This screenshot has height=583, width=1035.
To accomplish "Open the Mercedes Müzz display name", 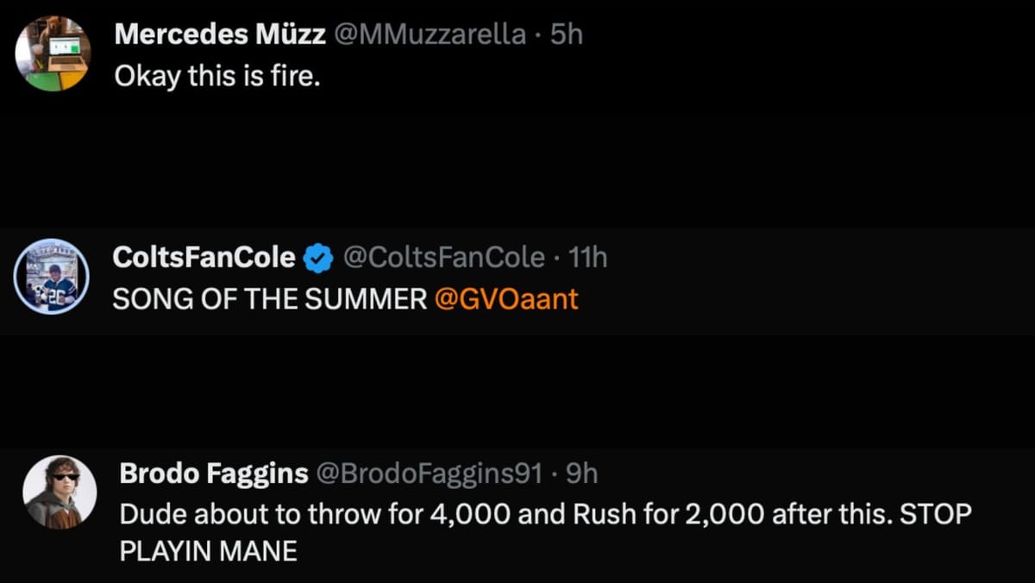I will click(x=219, y=34).
